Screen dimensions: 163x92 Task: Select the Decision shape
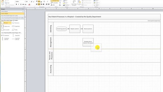(16, 23)
